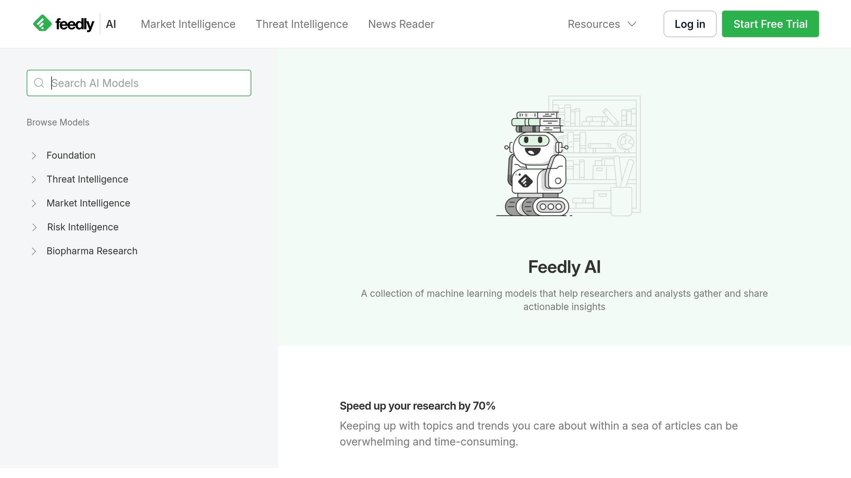
Task: Expand the Biopharma Research models section
Action: [92, 251]
